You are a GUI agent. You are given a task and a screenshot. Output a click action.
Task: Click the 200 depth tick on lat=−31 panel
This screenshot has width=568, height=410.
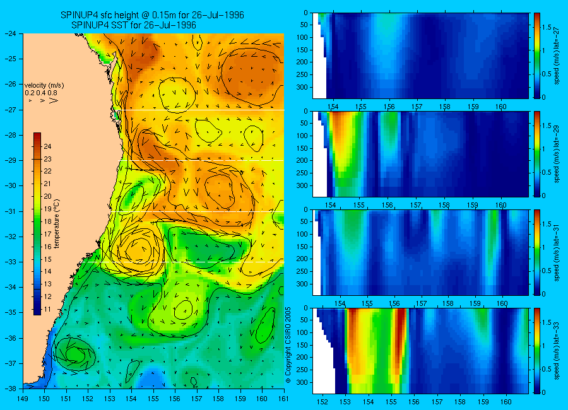pos(303,259)
